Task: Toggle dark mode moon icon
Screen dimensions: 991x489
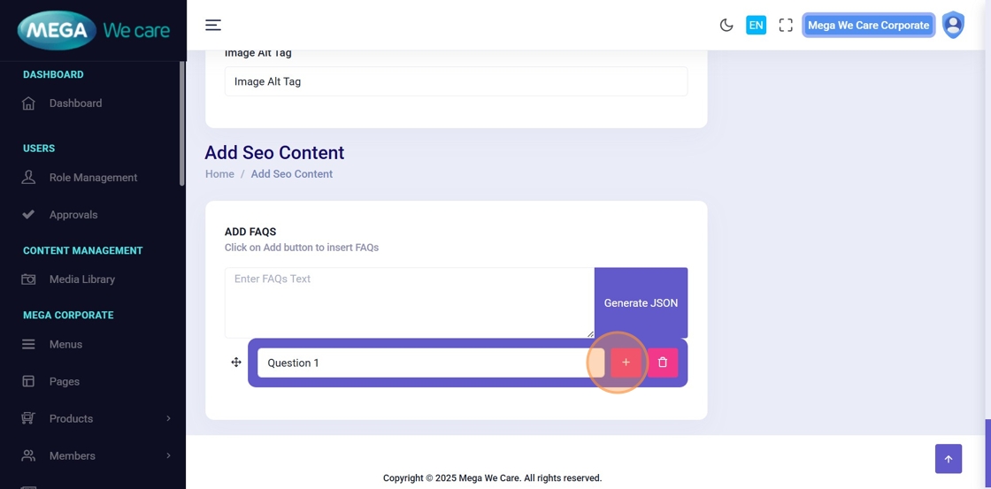Action: tap(726, 25)
